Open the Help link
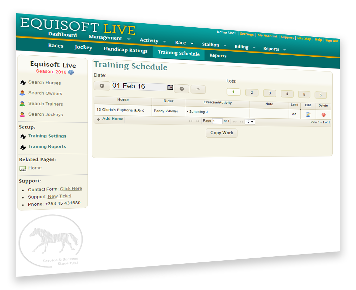This screenshot has width=356, height=290. pyautogui.click(x=318, y=40)
